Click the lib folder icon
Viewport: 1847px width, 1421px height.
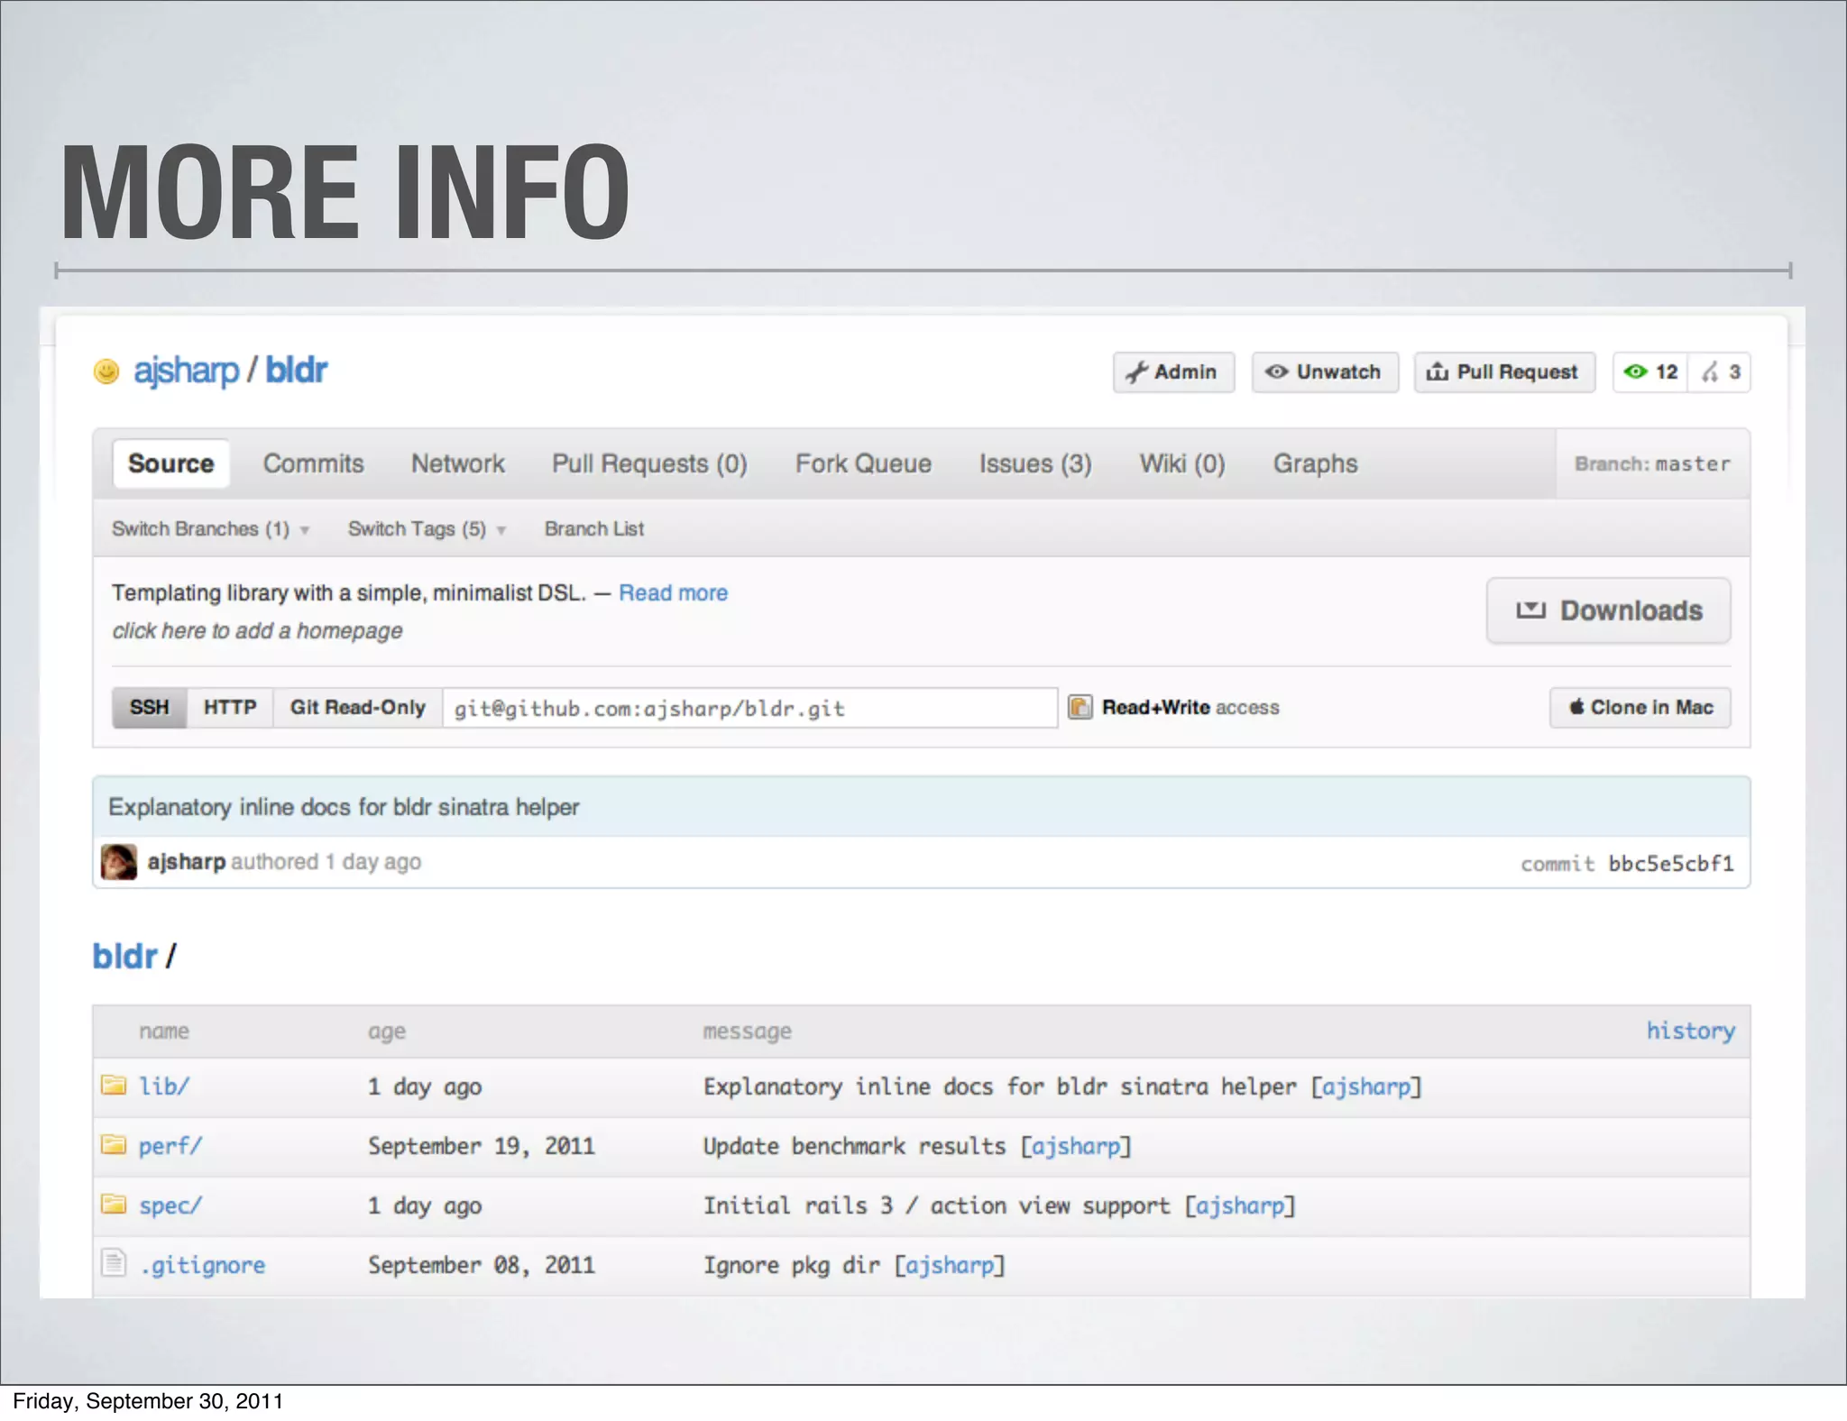(114, 1085)
